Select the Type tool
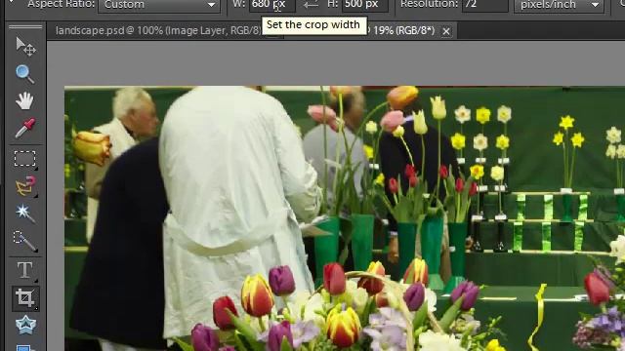 click(24, 270)
